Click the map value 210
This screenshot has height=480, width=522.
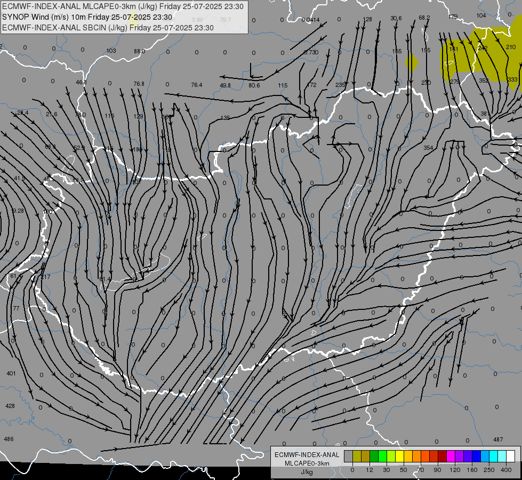(511, 47)
